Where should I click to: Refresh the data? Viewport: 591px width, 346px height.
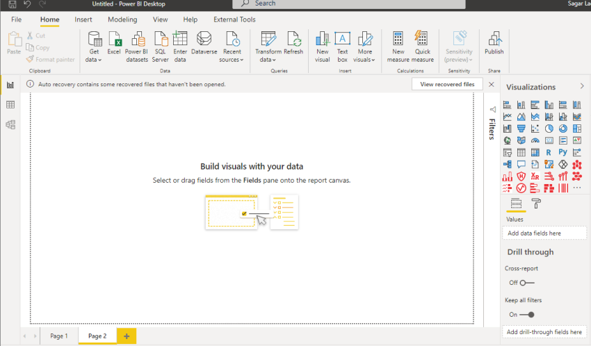tap(293, 43)
